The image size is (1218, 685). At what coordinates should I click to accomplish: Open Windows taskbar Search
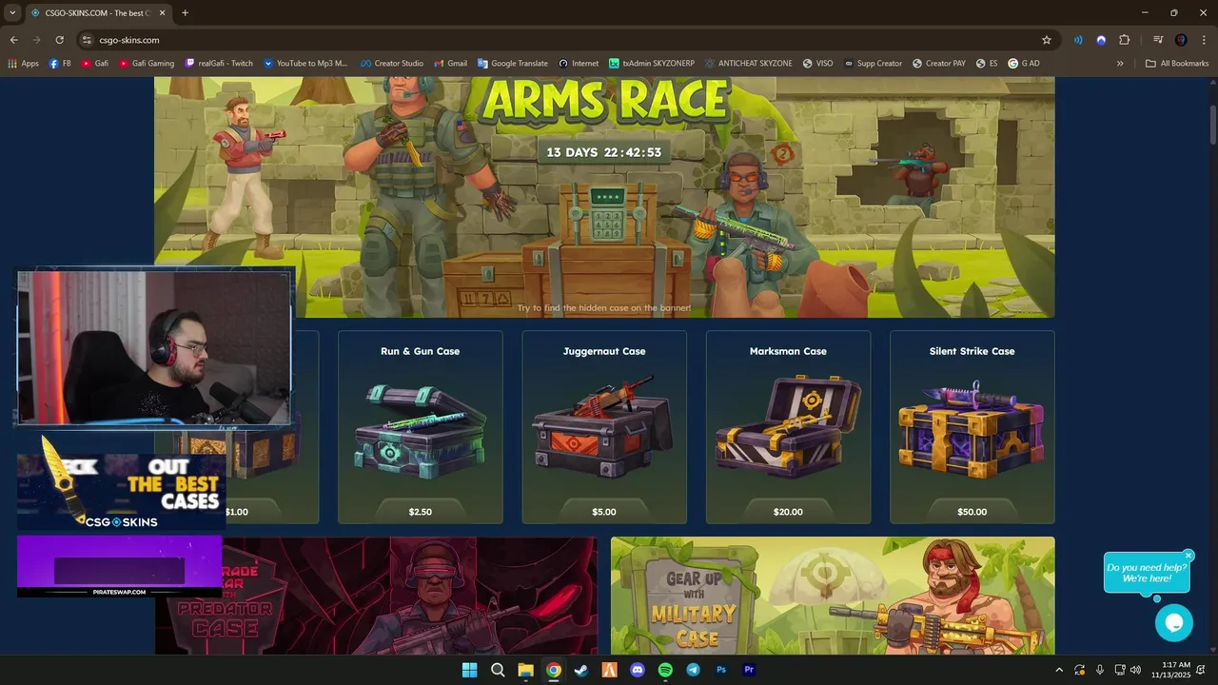point(498,670)
